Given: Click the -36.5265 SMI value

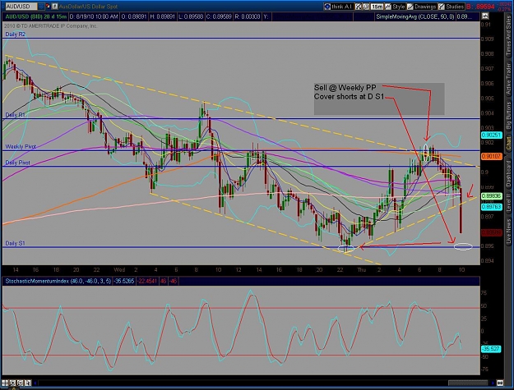Looking at the screenshot, I should point(124,281).
